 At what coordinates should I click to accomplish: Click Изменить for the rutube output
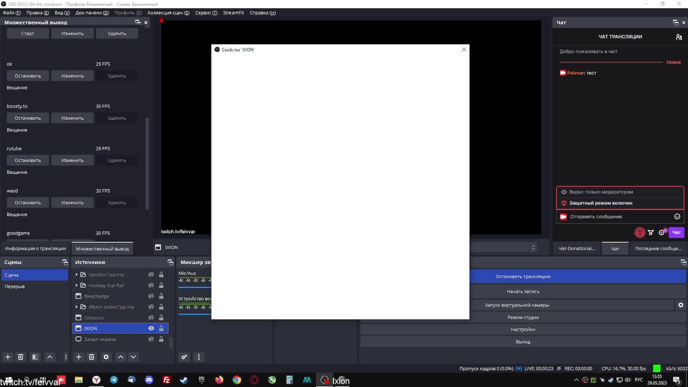pyautogui.click(x=72, y=160)
